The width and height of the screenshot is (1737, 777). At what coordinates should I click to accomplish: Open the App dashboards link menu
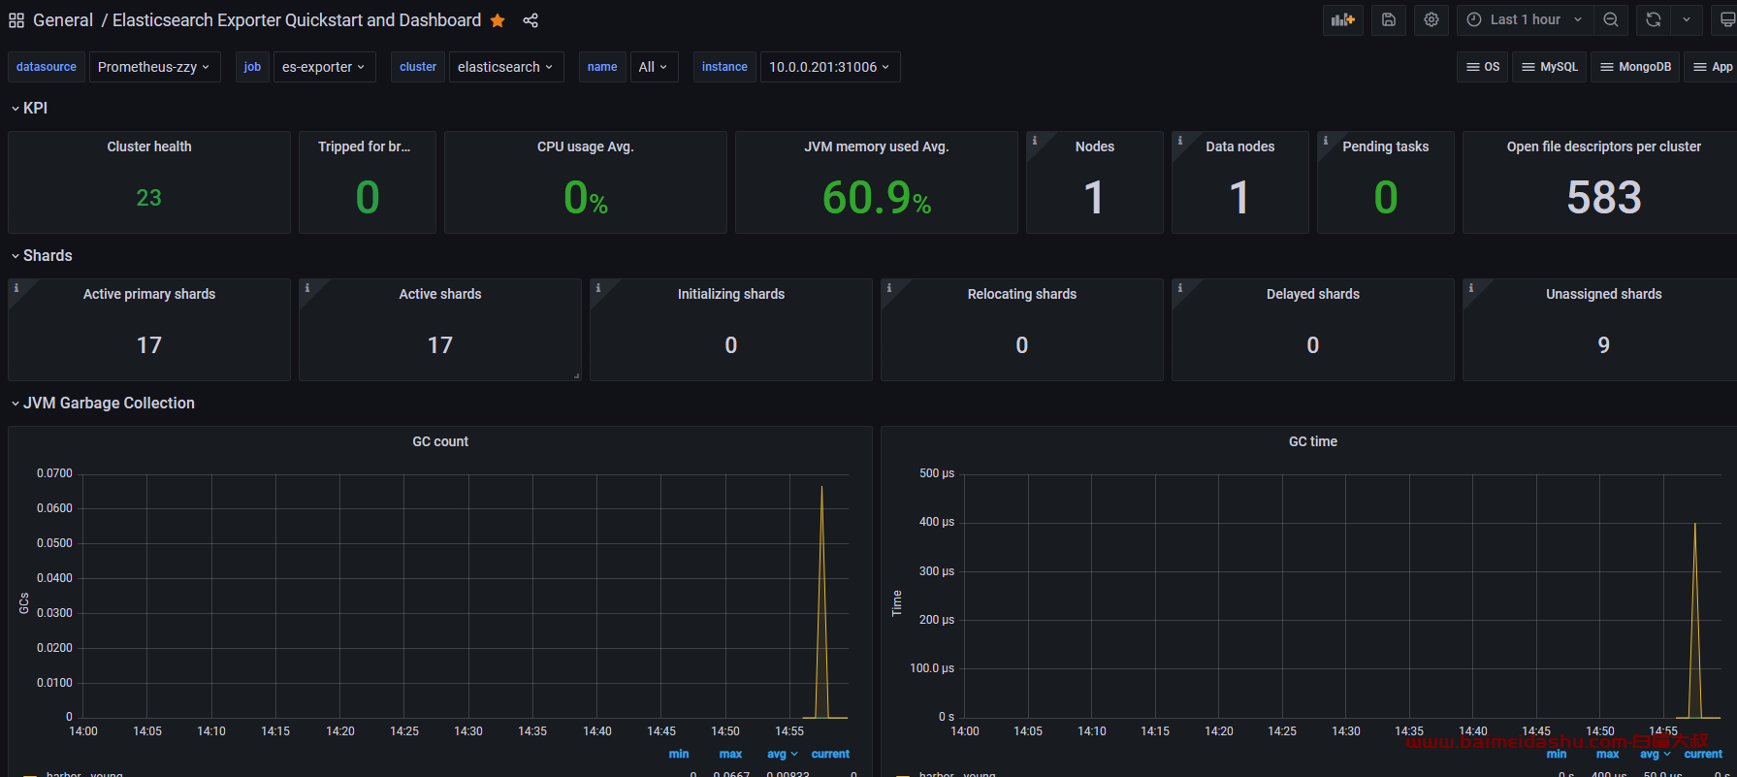coord(1713,67)
